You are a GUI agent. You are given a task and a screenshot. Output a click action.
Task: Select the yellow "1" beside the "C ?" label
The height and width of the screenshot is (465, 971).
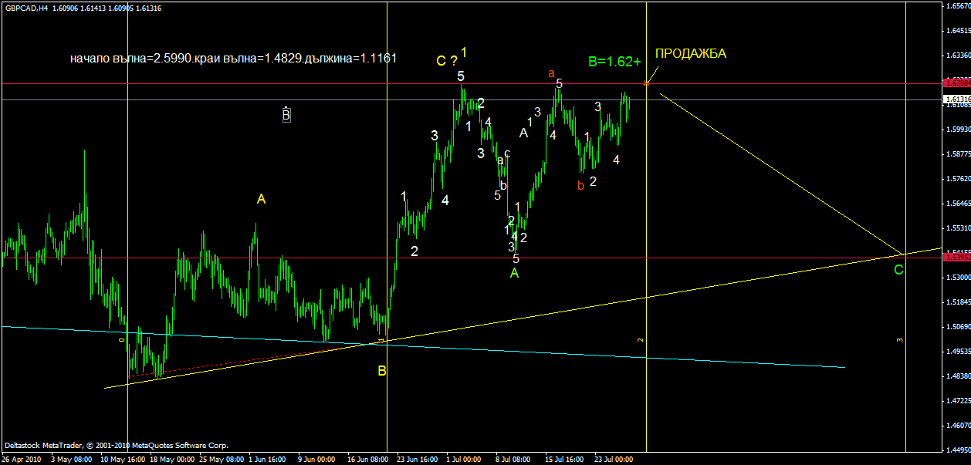(464, 52)
